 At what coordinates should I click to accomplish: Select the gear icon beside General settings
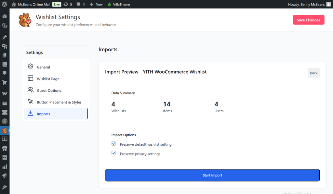30,67
